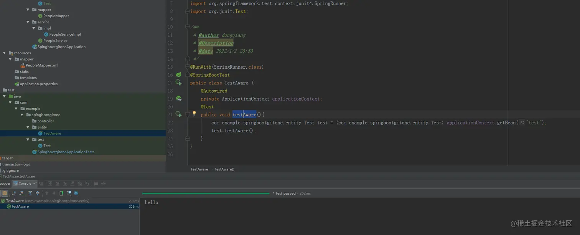Collapse the impl folder node

[34, 28]
